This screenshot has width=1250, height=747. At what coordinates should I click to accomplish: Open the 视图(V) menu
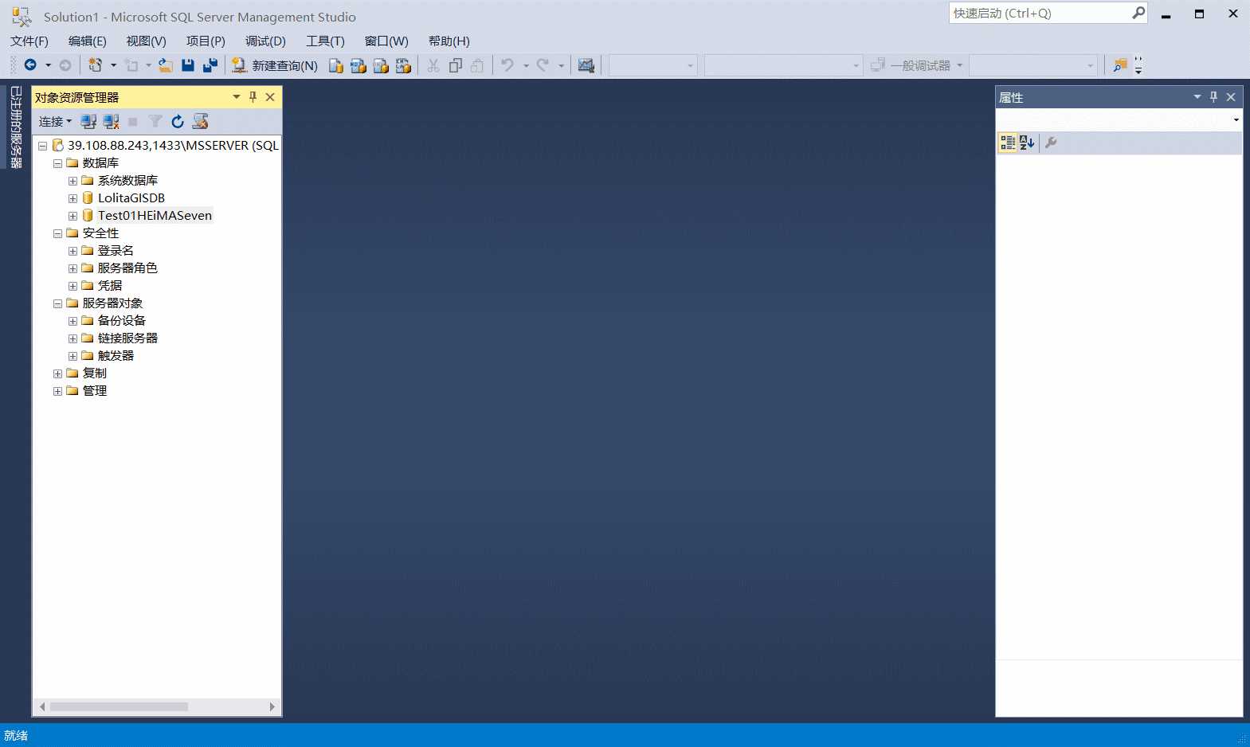[146, 41]
